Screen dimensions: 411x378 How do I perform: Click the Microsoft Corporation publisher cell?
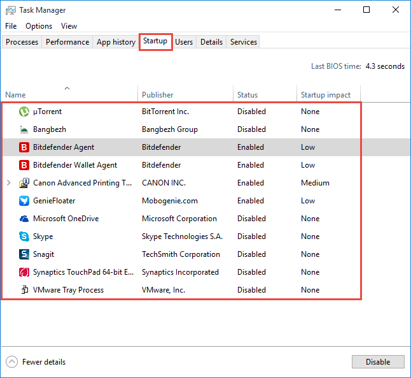[179, 219]
